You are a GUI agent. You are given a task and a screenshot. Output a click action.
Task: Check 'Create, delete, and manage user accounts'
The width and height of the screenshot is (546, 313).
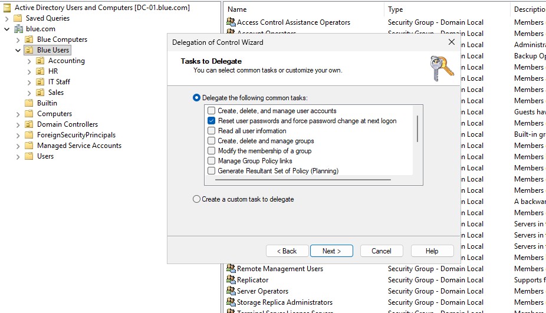pos(211,111)
